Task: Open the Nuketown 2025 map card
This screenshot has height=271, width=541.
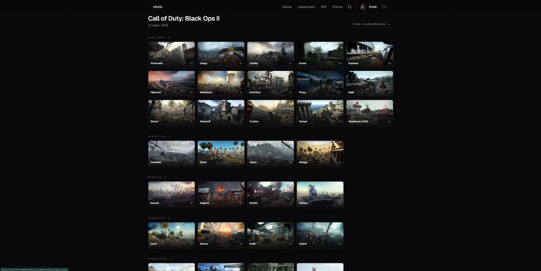Action: click(x=370, y=113)
